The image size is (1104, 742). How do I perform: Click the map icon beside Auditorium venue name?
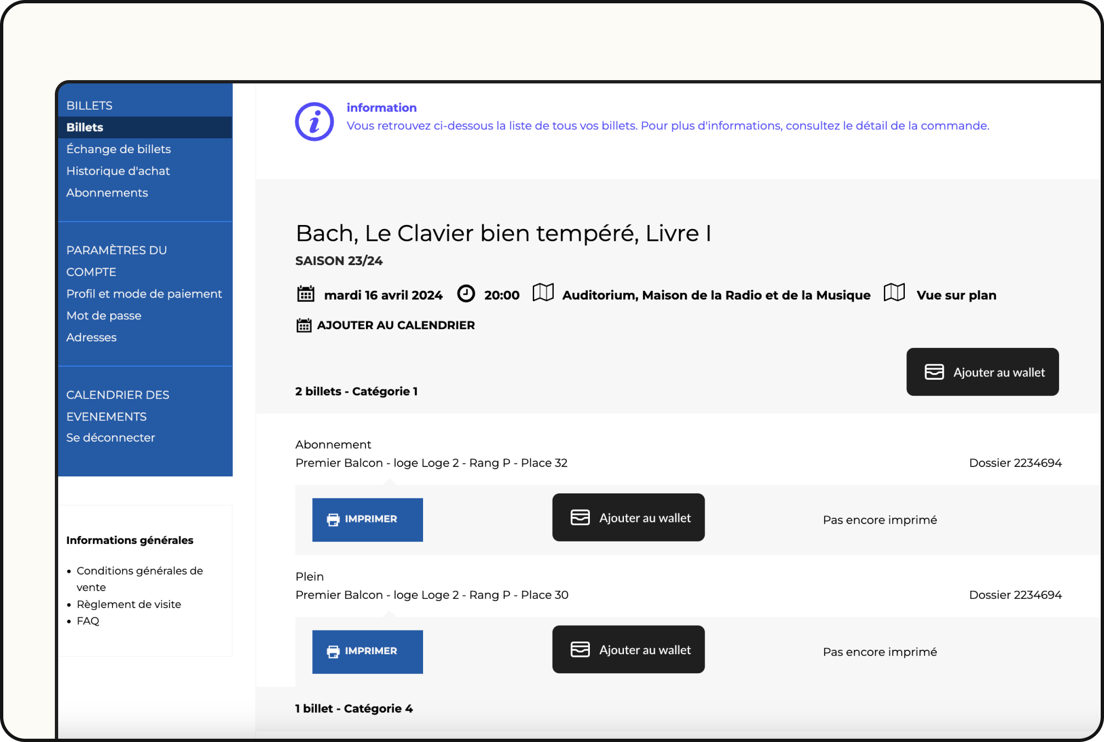[x=543, y=293]
